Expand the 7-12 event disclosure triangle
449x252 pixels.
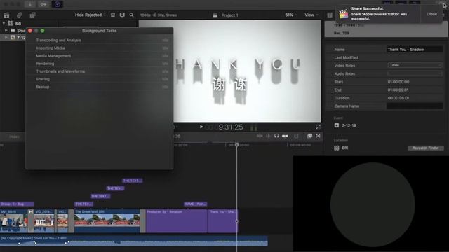click(x=6, y=37)
